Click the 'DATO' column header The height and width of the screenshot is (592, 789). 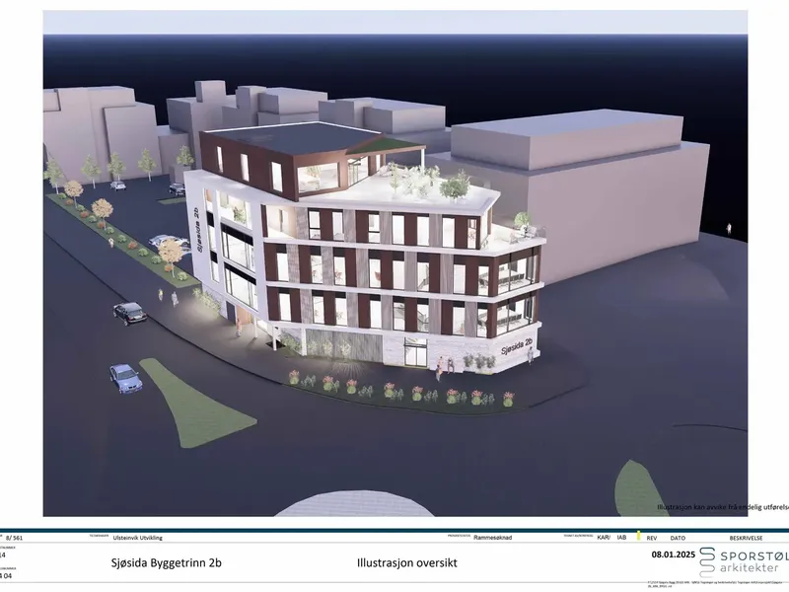pyautogui.click(x=678, y=538)
